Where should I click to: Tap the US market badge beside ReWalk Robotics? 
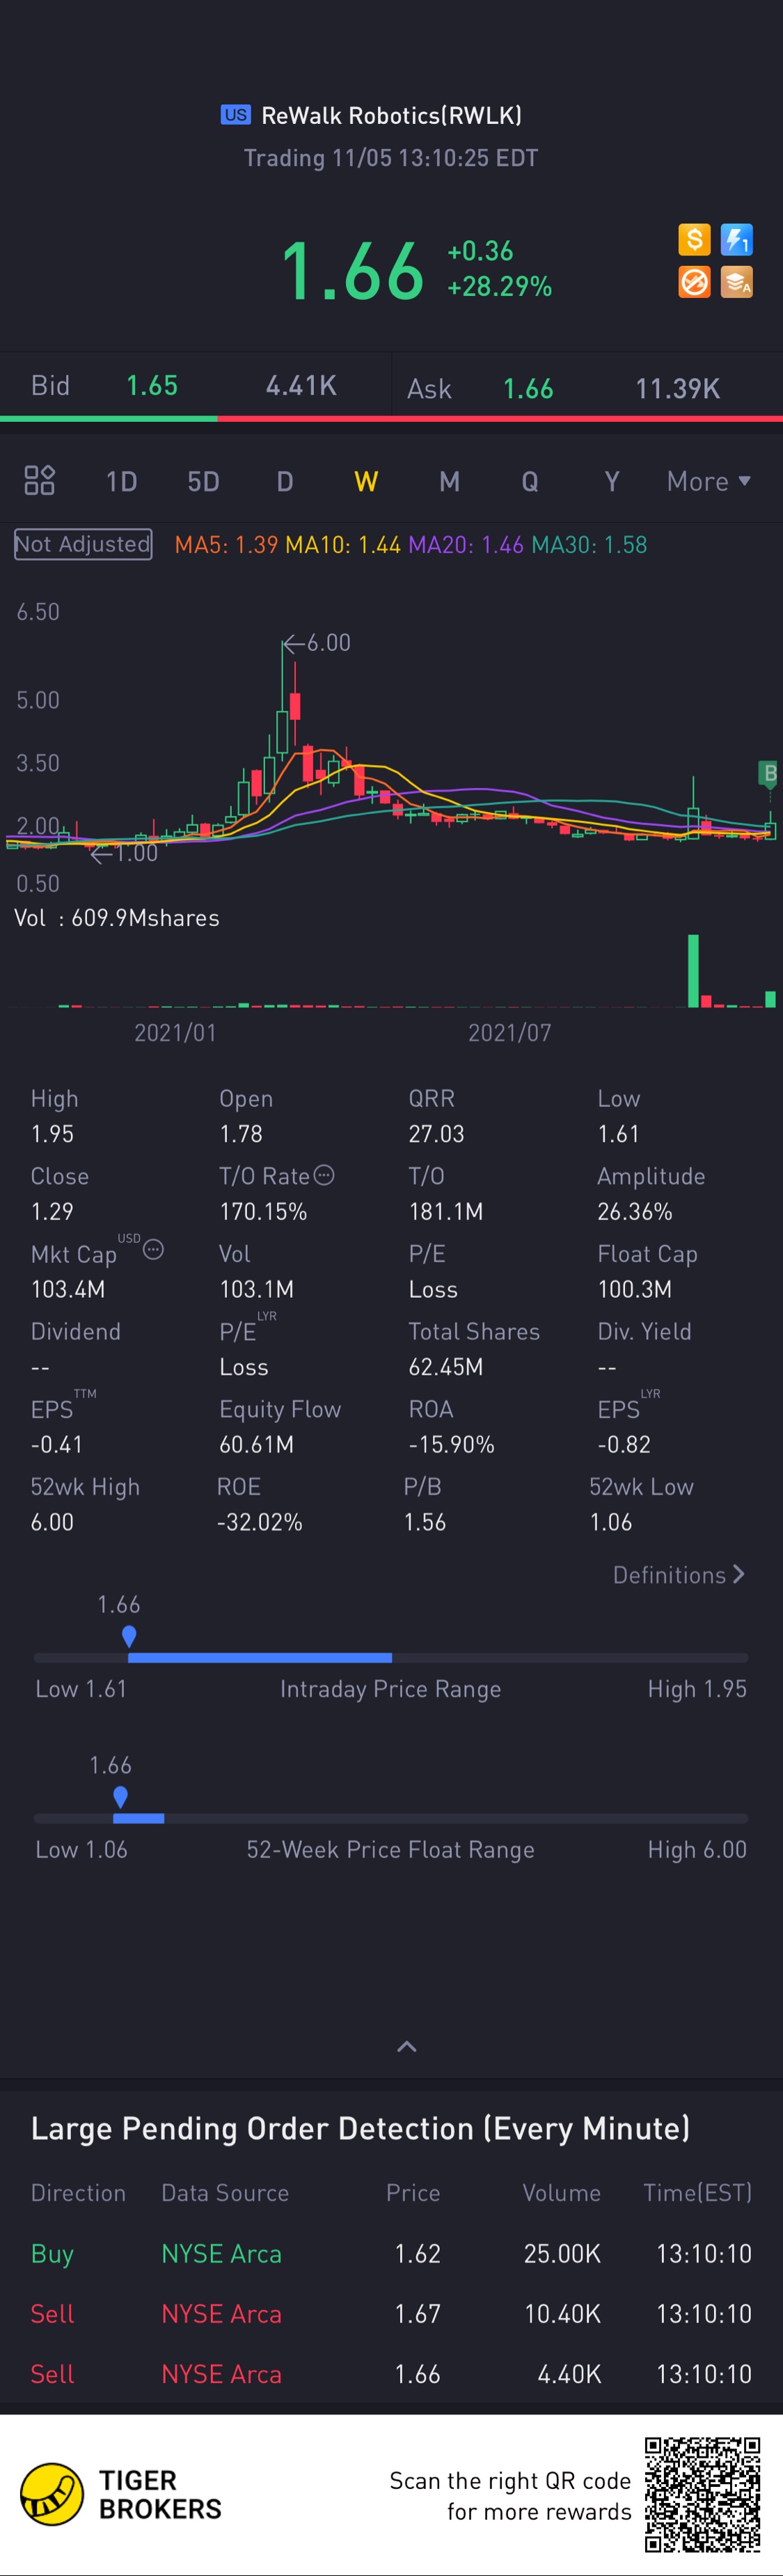tap(235, 115)
